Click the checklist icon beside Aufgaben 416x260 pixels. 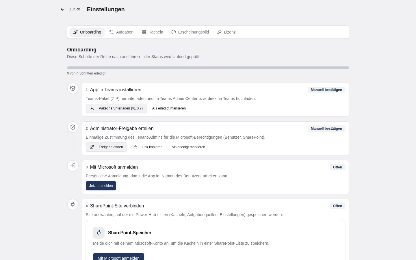[112, 32]
